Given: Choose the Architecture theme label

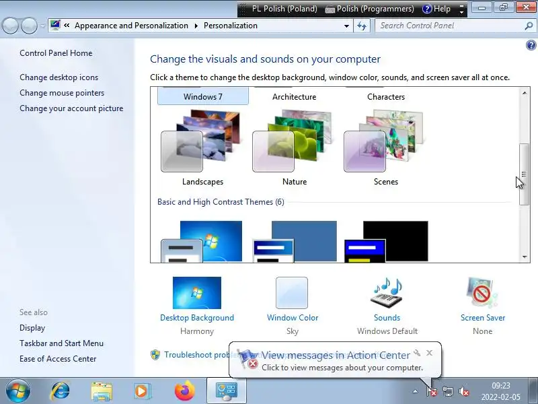Looking at the screenshot, I should pyautogui.click(x=295, y=97).
